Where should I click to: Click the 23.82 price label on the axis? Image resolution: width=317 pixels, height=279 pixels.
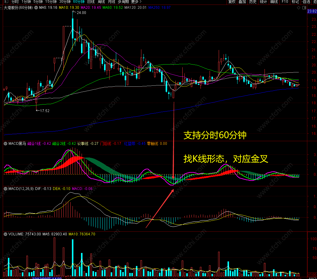(x=312, y=11)
